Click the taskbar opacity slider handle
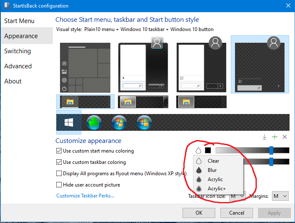 [271, 162]
